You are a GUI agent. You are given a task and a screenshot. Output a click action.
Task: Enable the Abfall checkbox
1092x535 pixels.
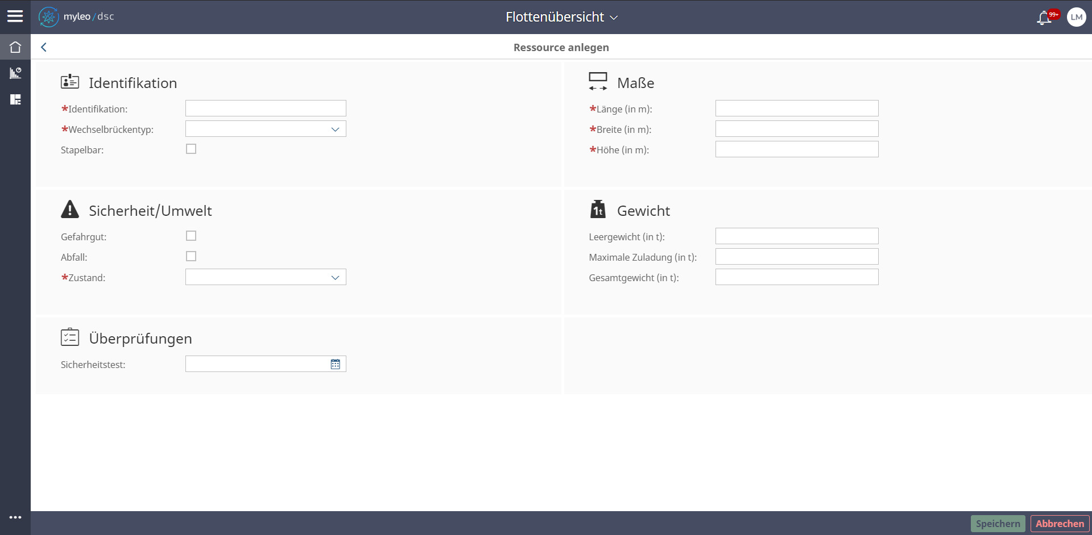click(x=191, y=256)
